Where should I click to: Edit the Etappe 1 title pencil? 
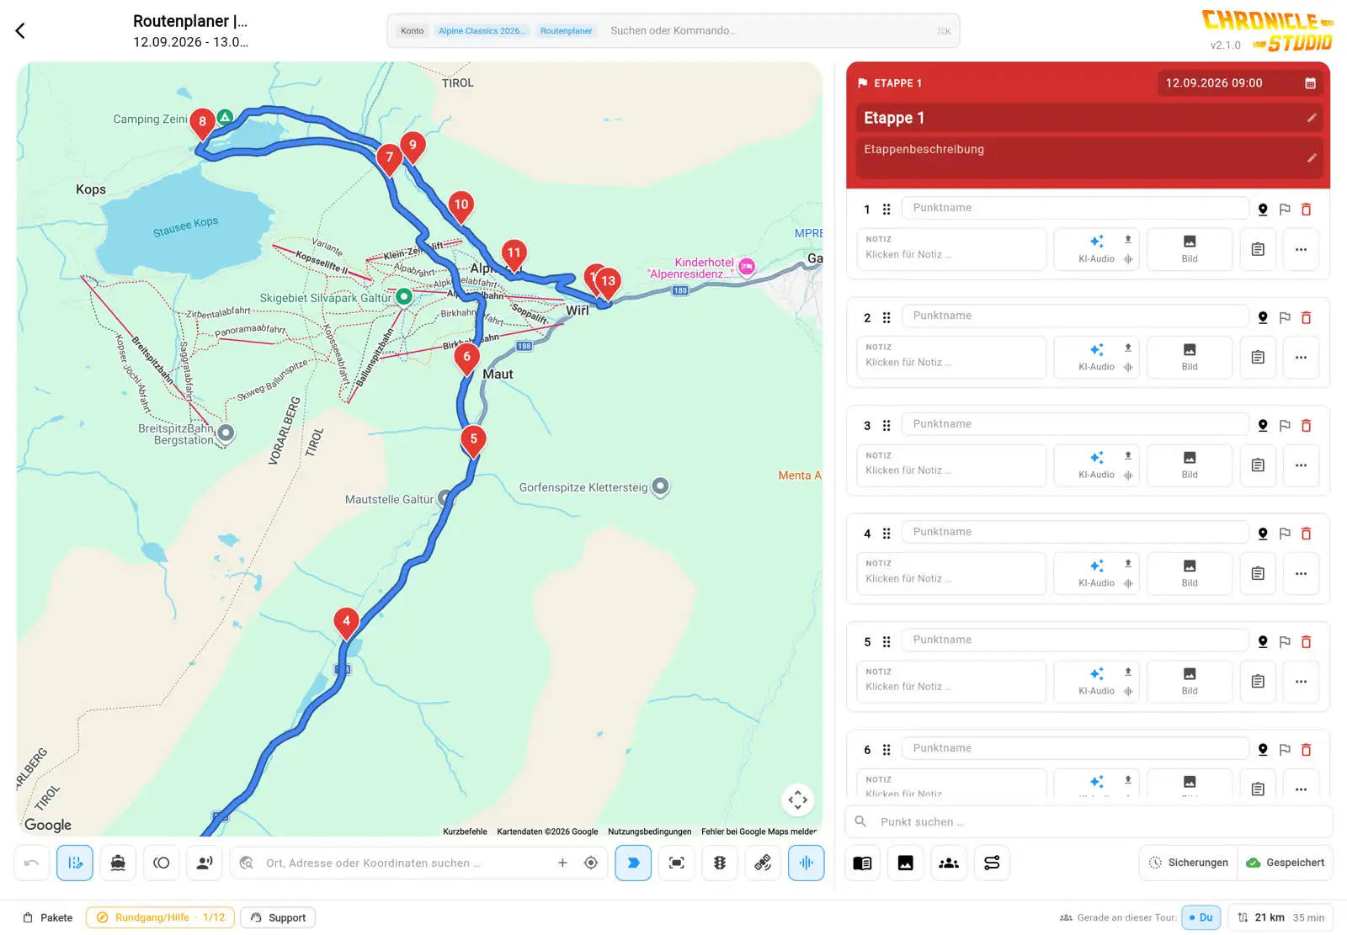1312,119
